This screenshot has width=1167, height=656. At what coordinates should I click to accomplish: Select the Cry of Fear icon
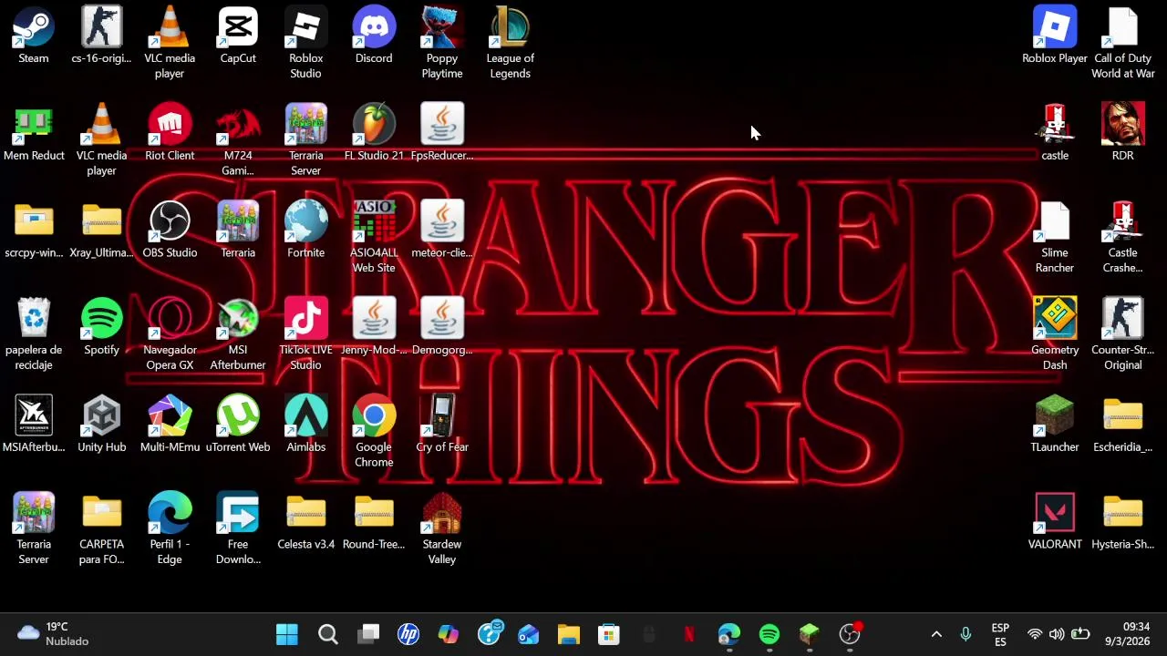pos(442,425)
